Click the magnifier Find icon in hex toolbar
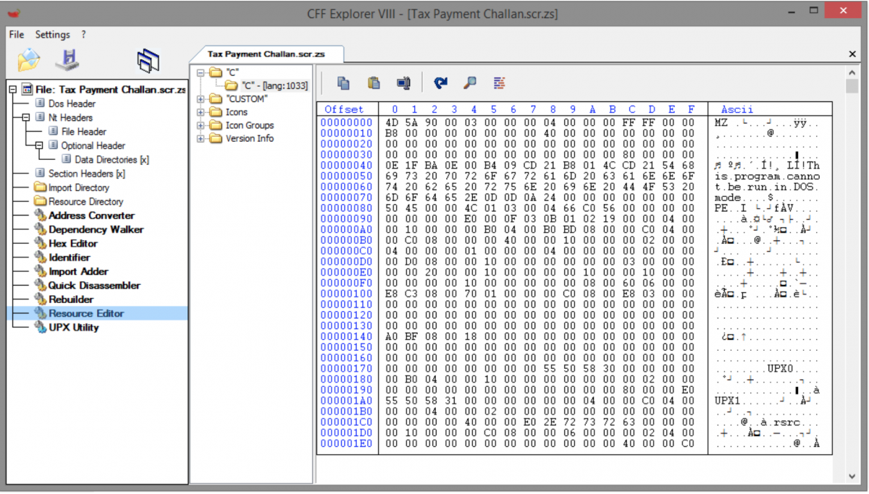This screenshot has height=494, width=869. (x=470, y=83)
